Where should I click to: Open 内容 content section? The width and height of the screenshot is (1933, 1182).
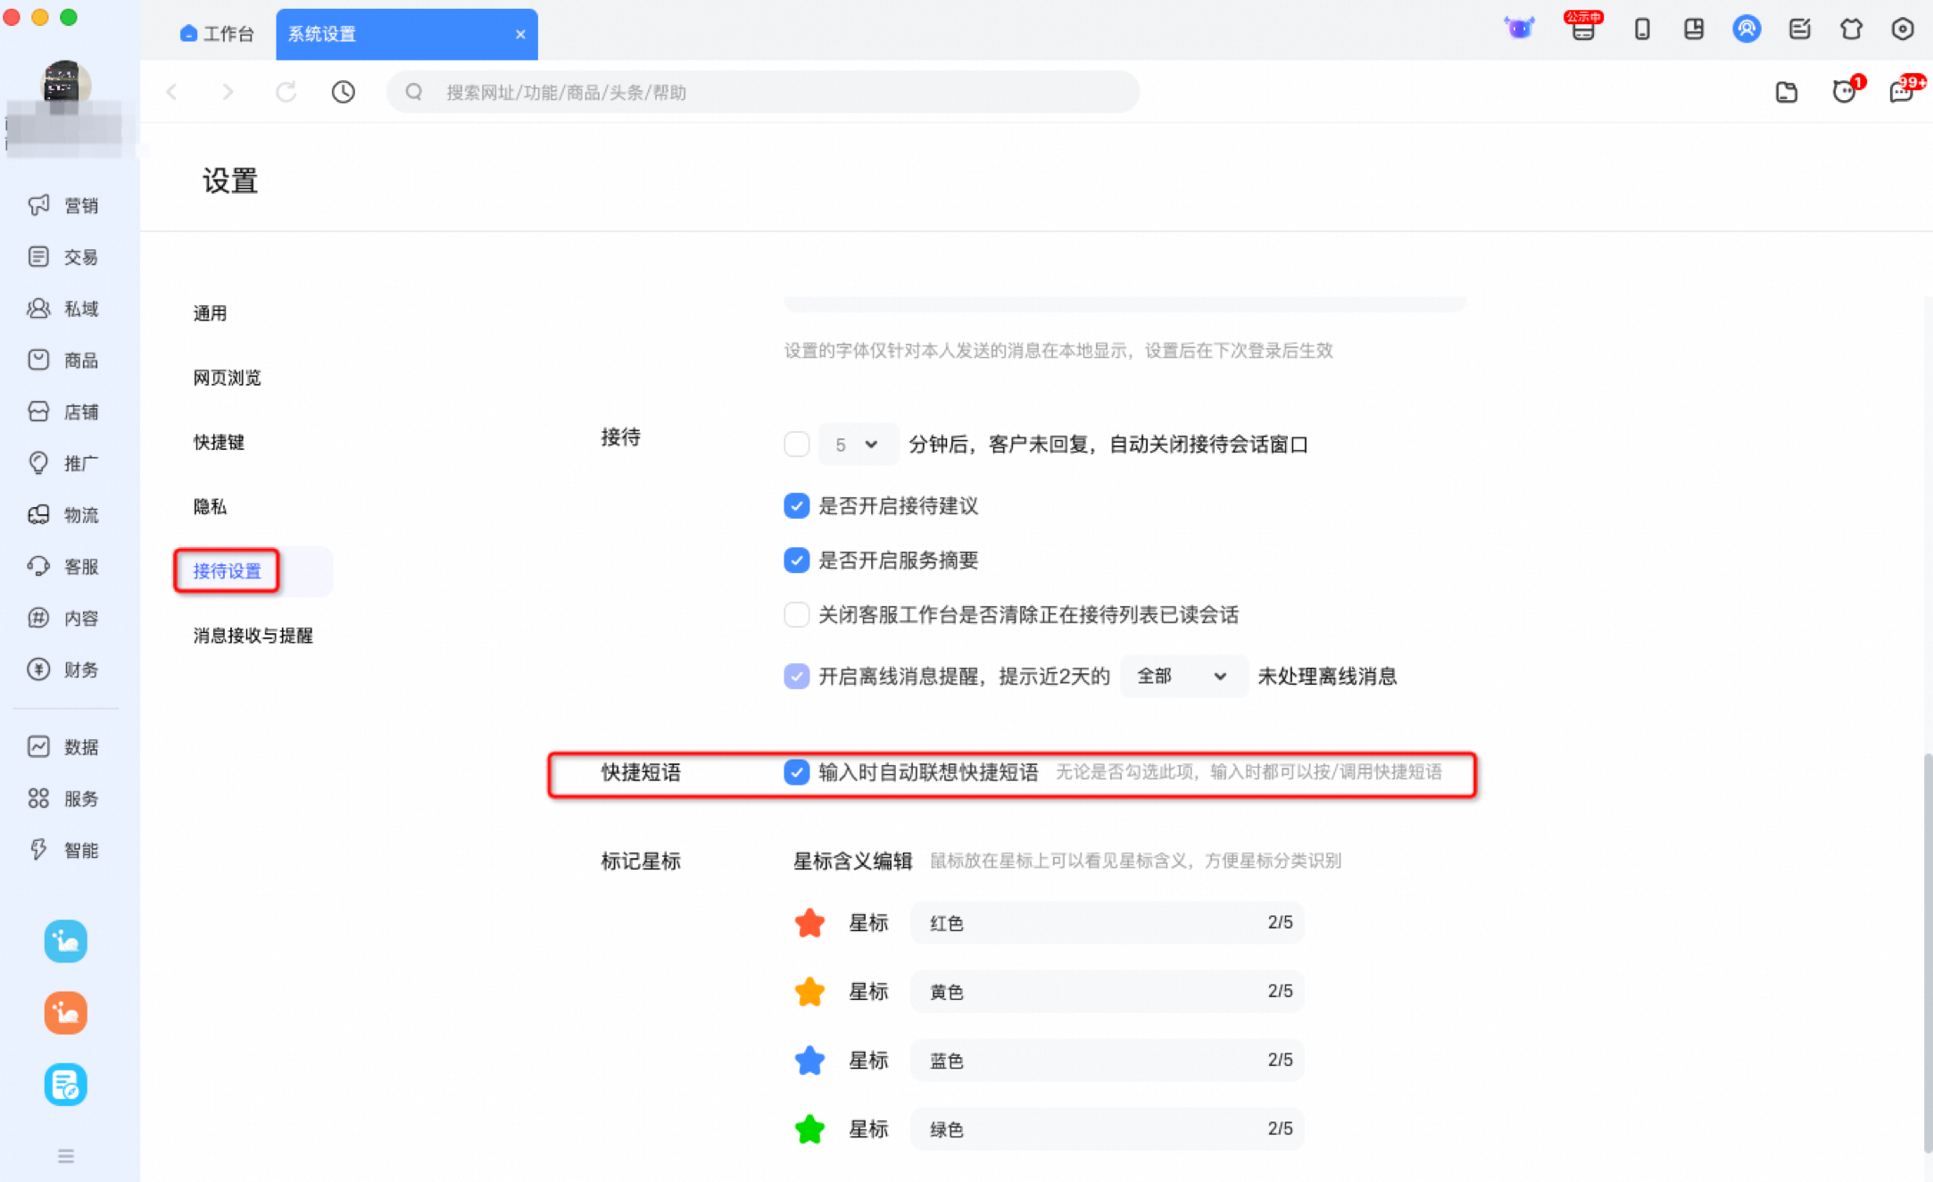[x=63, y=618]
